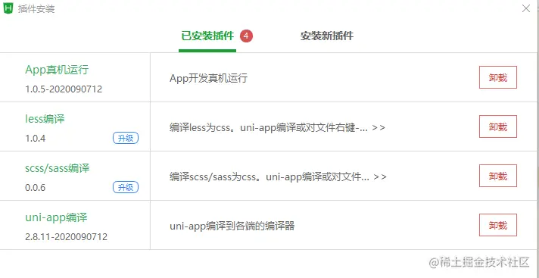539x278 pixels.
Task: Uninstall the less编译 plugin
Action: point(498,127)
